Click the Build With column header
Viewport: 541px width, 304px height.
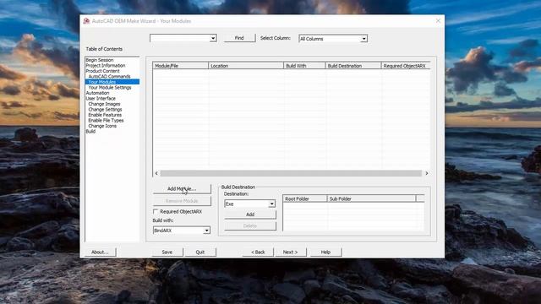pyautogui.click(x=304, y=66)
